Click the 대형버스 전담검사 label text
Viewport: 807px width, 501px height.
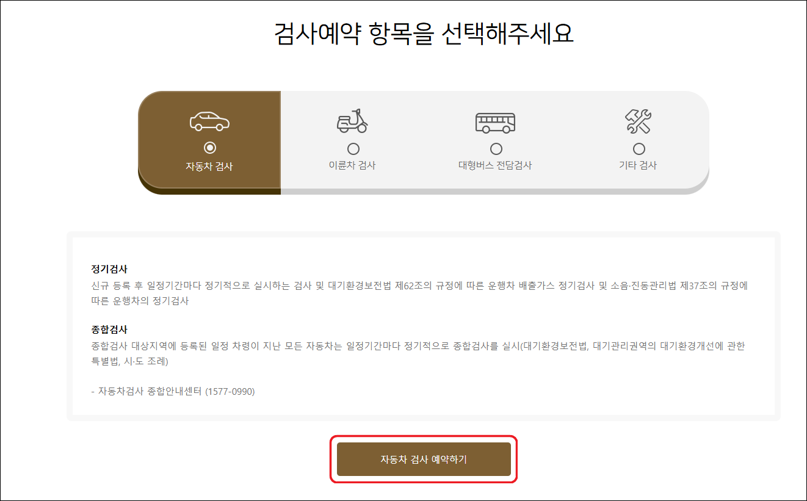(x=496, y=165)
